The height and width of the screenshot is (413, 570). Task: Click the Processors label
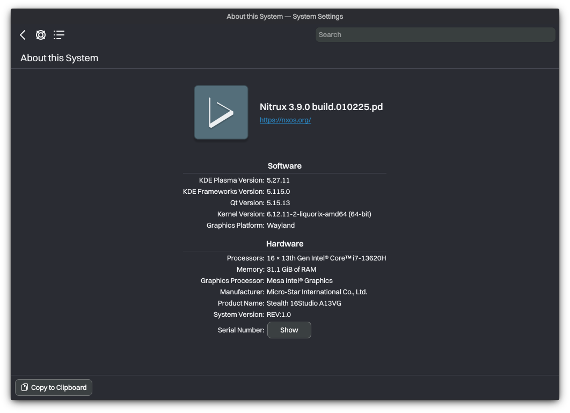pyautogui.click(x=246, y=258)
